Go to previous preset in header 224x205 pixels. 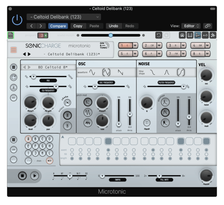coord(31,26)
